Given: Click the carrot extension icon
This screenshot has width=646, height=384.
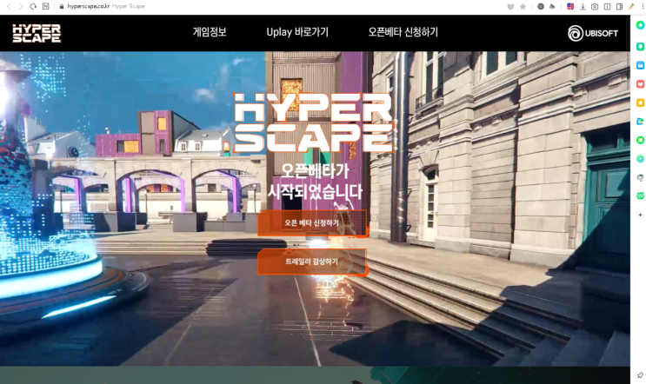Looking at the screenshot, I should (x=631, y=6).
